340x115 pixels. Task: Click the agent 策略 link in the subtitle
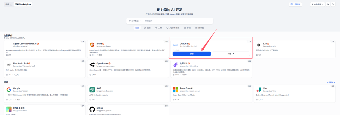tap(175, 14)
